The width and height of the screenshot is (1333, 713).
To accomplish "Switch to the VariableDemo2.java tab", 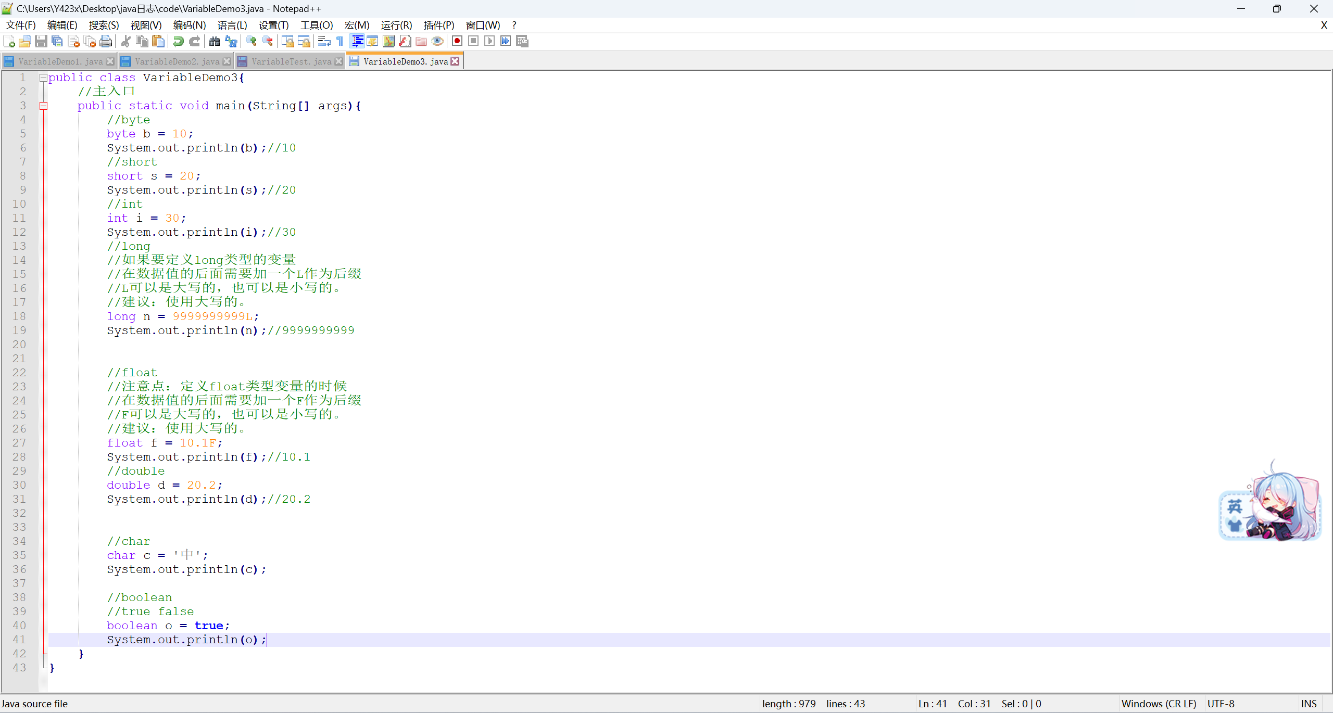I will tap(176, 61).
